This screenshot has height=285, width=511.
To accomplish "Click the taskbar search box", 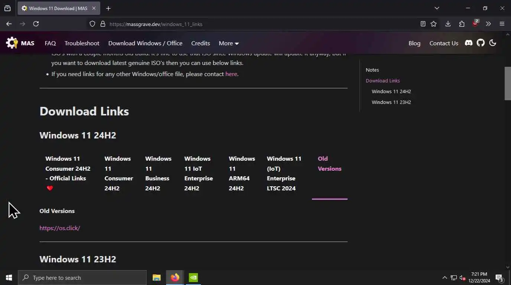I will 82,278.
